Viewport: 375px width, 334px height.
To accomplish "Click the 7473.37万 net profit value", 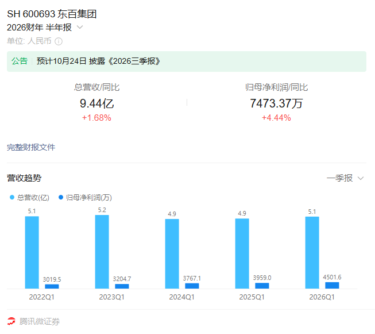I will tap(276, 103).
